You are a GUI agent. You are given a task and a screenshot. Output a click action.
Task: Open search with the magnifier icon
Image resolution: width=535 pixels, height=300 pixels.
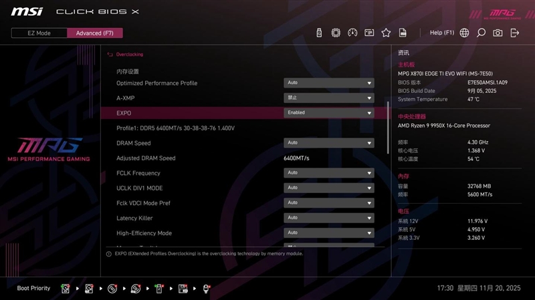click(x=481, y=33)
